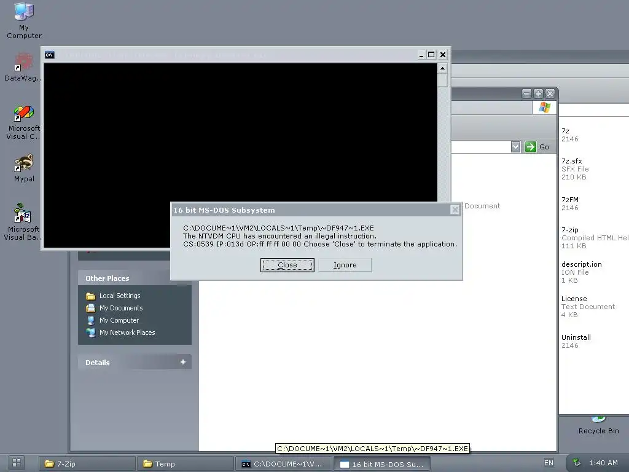This screenshot has width=629, height=472.
Task: Click the My Computer icon in Other Places
Action: pos(91,320)
